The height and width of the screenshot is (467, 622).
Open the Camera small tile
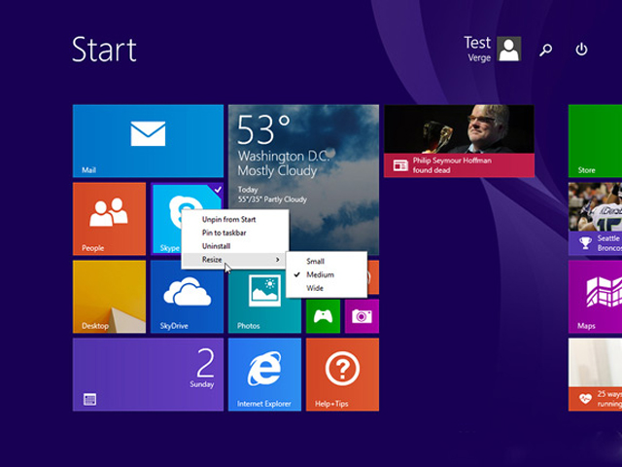click(x=362, y=316)
